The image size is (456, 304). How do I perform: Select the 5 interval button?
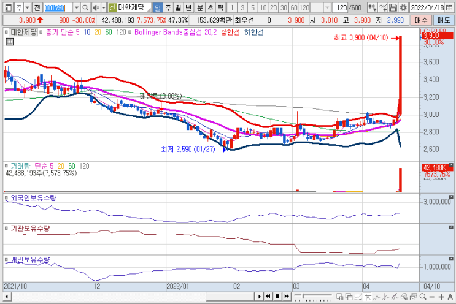253,7
